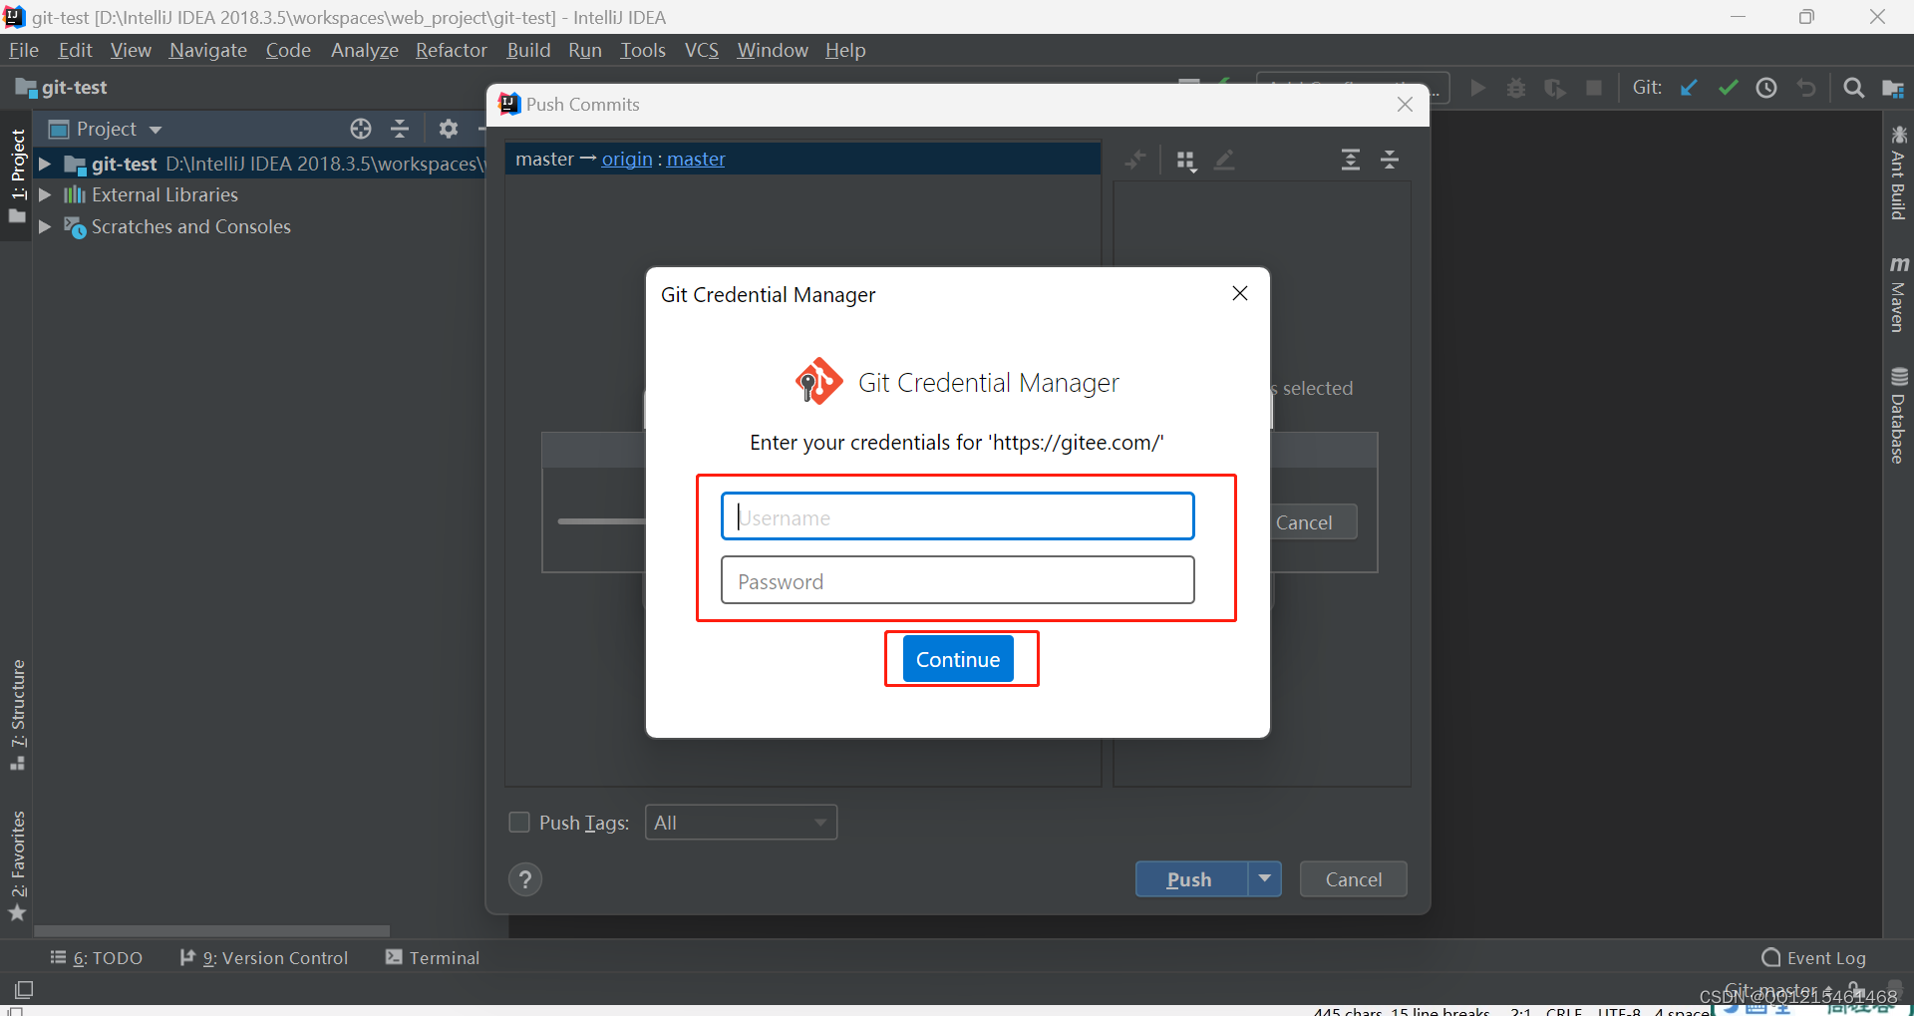This screenshot has width=1914, height=1016.
Task: Close the Git Credential Manager dialog
Action: [x=1240, y=293]
